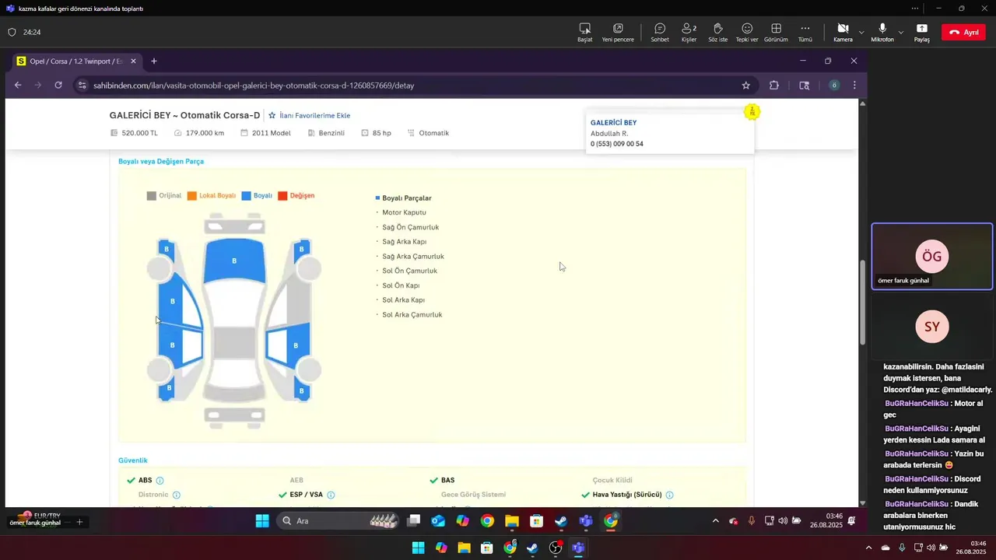Expand camera options arrow
Viewport: 996px width, 560px height.
point(861,32)
